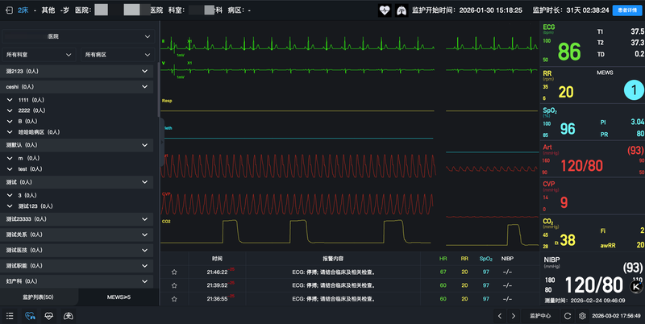Star the 21:39:52 alarm entry

point(174,285)
